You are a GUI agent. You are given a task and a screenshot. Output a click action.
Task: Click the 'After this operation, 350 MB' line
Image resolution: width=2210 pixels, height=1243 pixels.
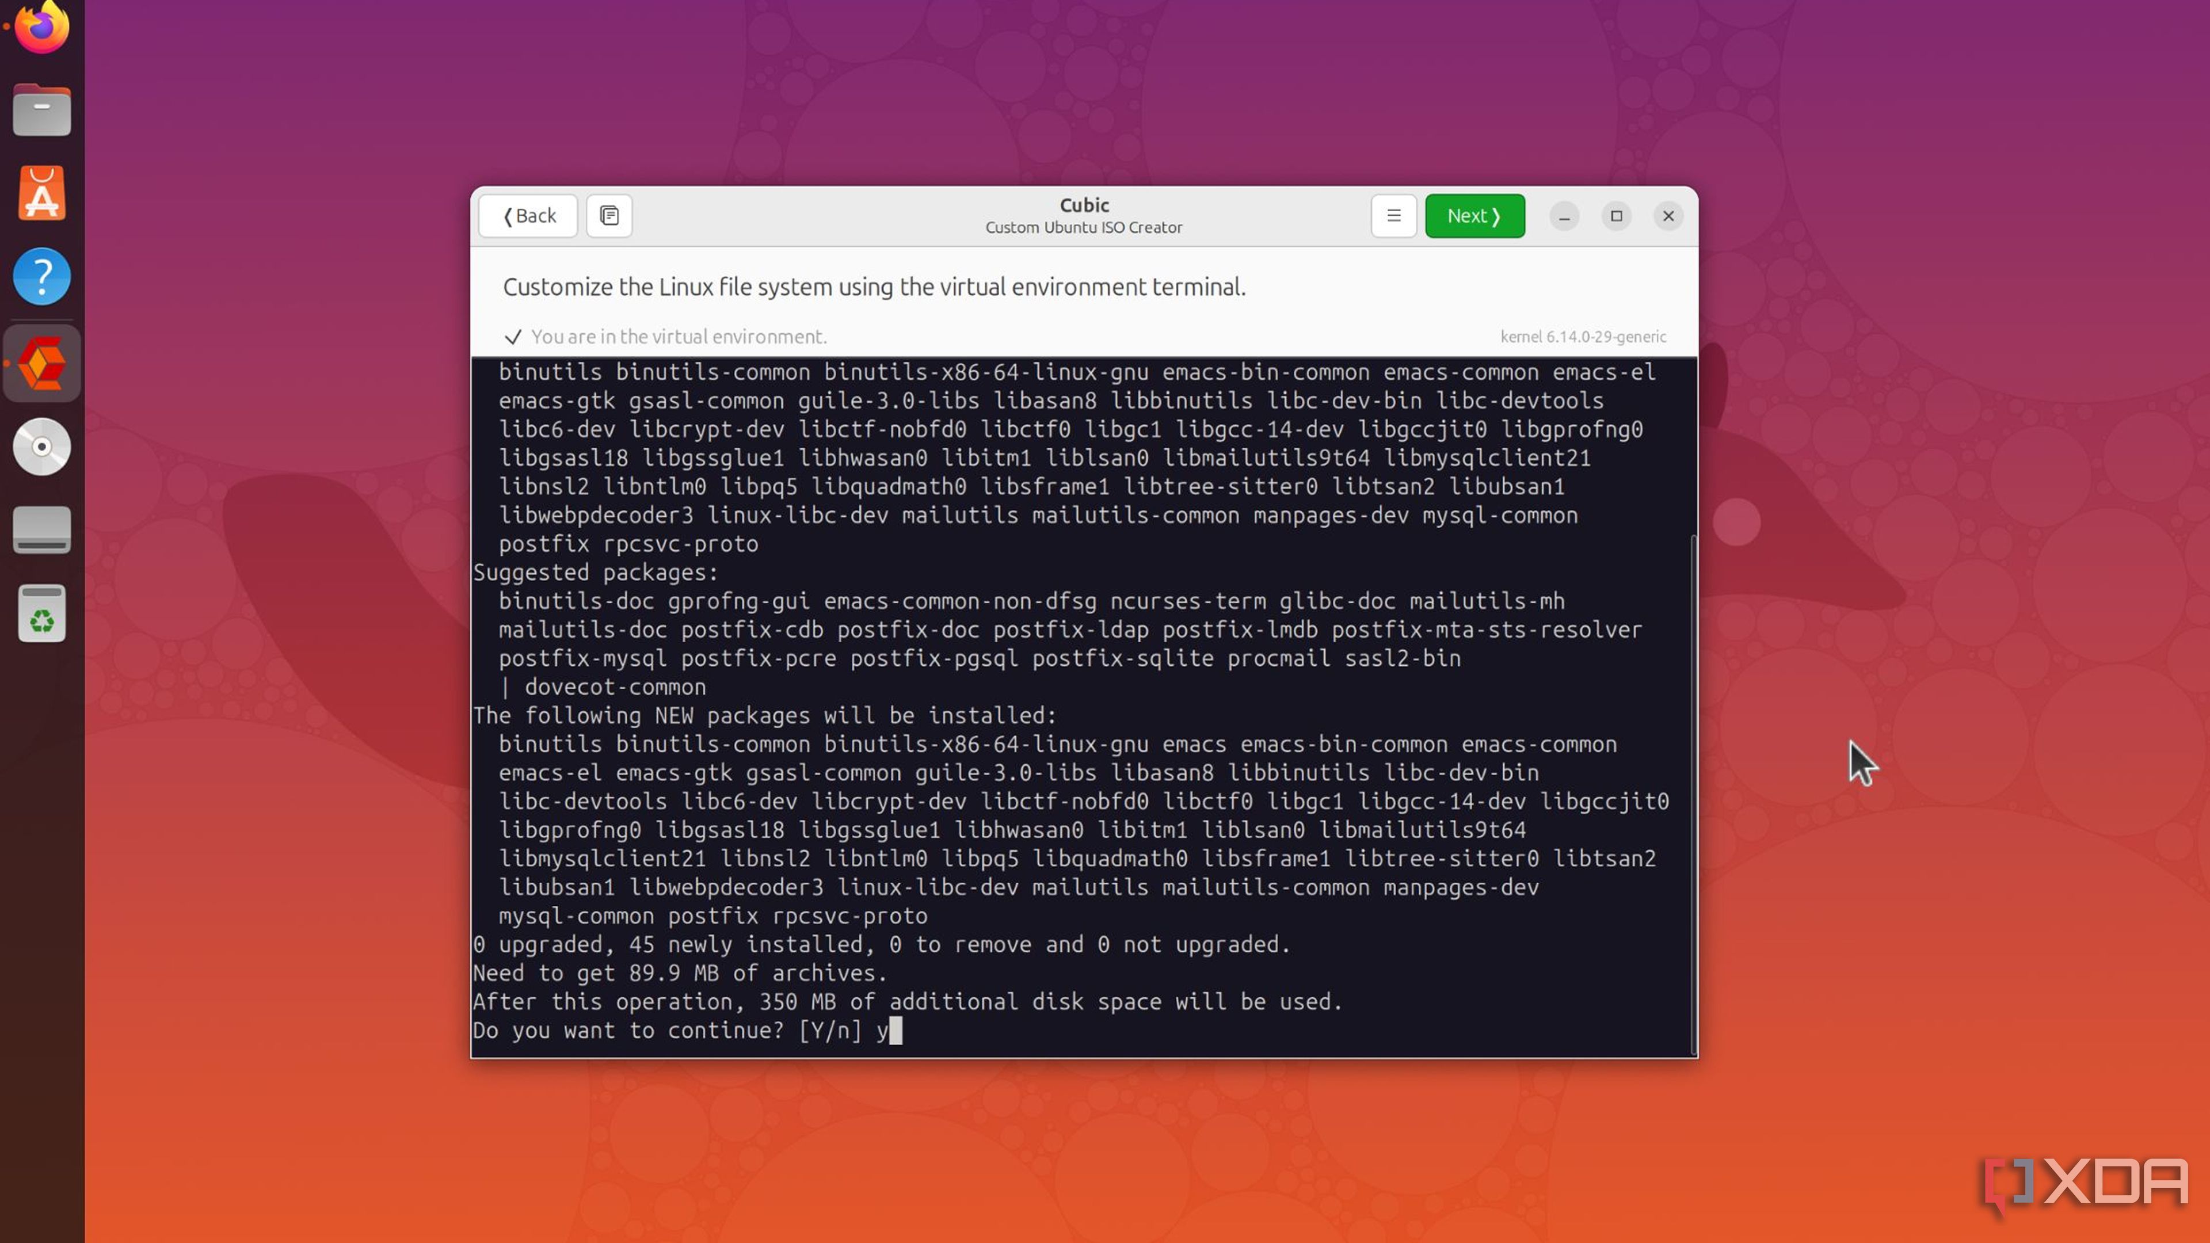click(908, 1001)
